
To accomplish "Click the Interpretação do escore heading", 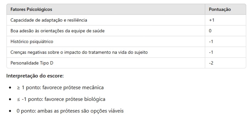I will click(x=35, y=76).
